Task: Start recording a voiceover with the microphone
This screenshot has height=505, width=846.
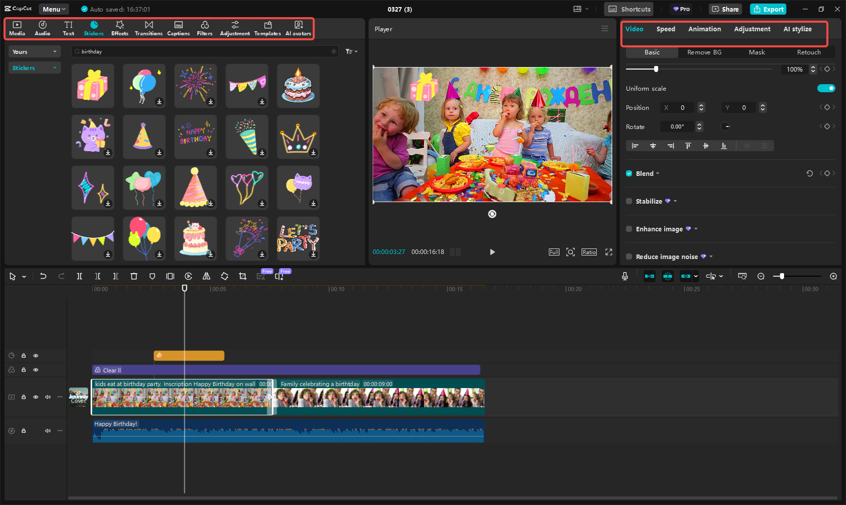Action: pos(624,276)
